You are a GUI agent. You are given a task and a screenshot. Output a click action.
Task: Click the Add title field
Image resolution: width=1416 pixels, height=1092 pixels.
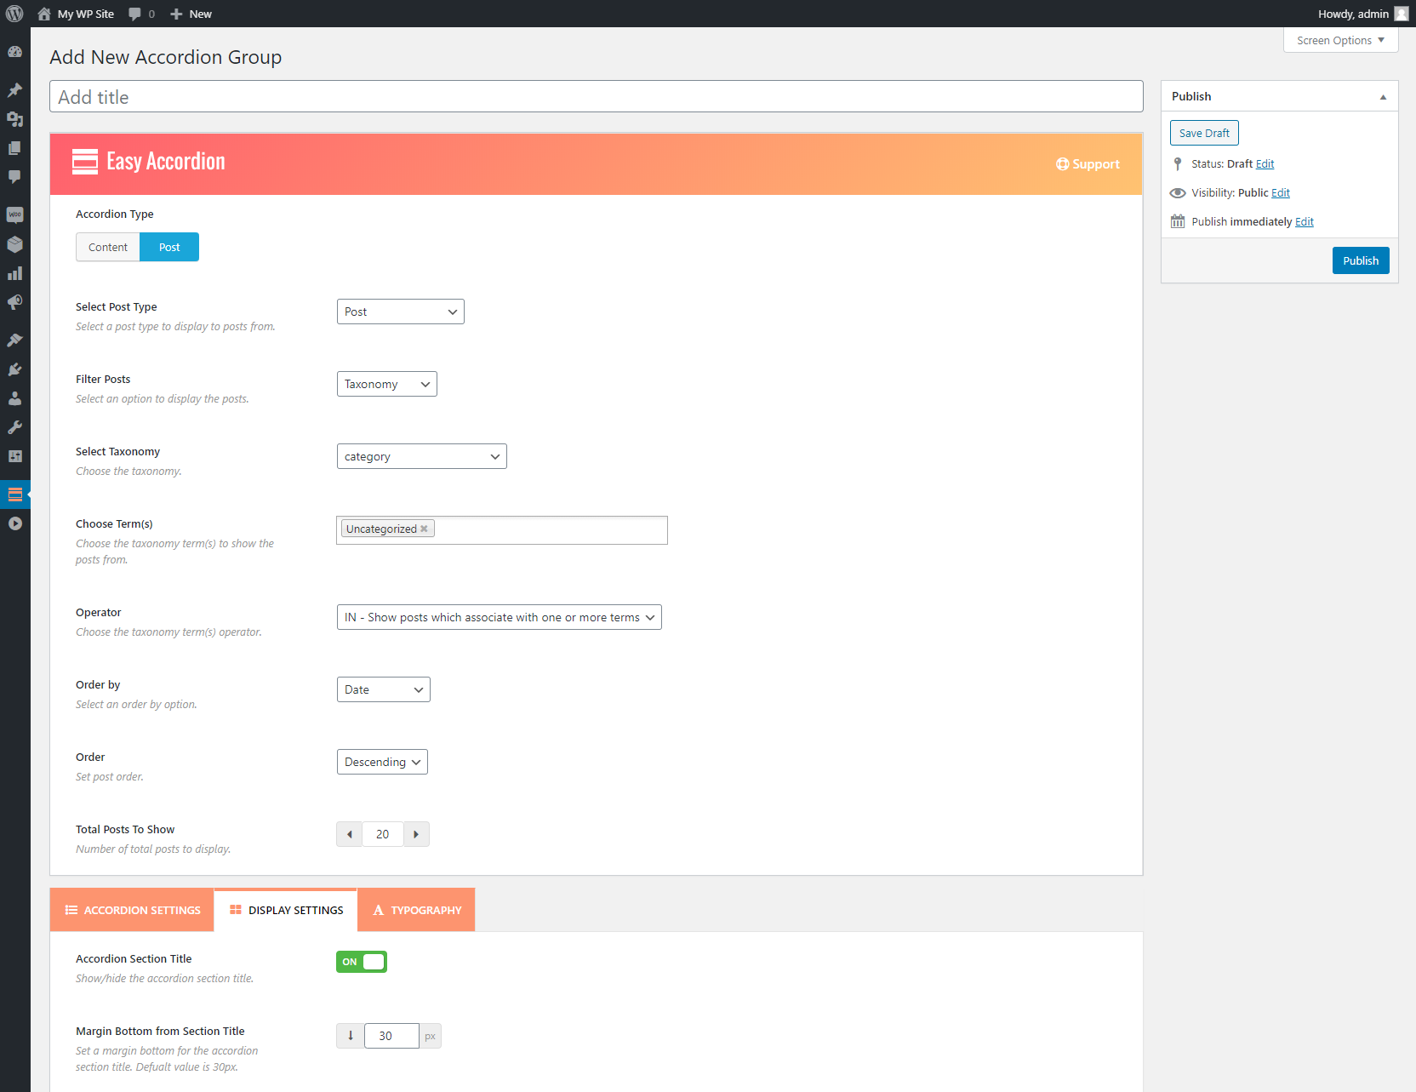597,96
